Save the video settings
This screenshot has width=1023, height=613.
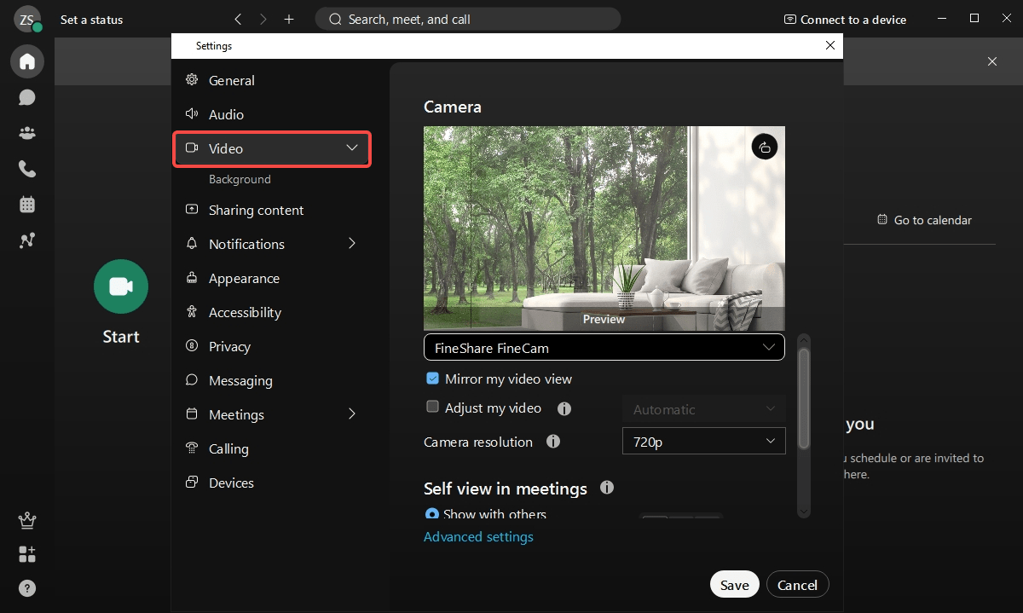pyautogui.click(x=734, y=584)
